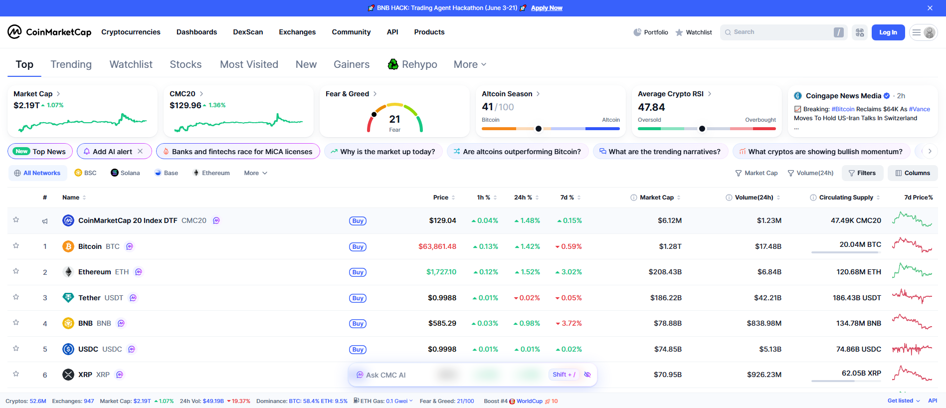The height and width of the screenshot is (408, 946).
Task: Click the Log In button
Action: (888, 32)
